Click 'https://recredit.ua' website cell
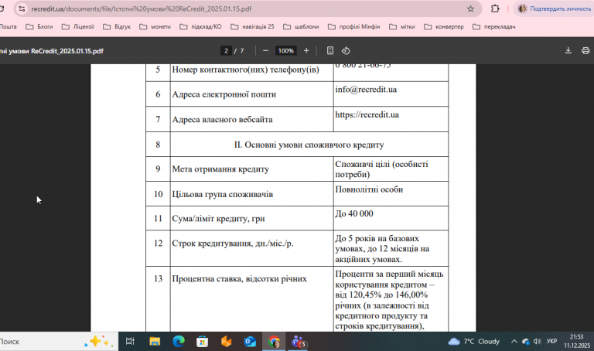The height and width of the screenshot is (351, 594). (x=391, y=119)
